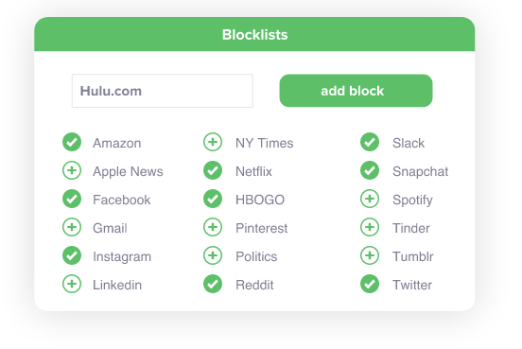
Task: Select the Instagram label text
Action: click(122, 256)
